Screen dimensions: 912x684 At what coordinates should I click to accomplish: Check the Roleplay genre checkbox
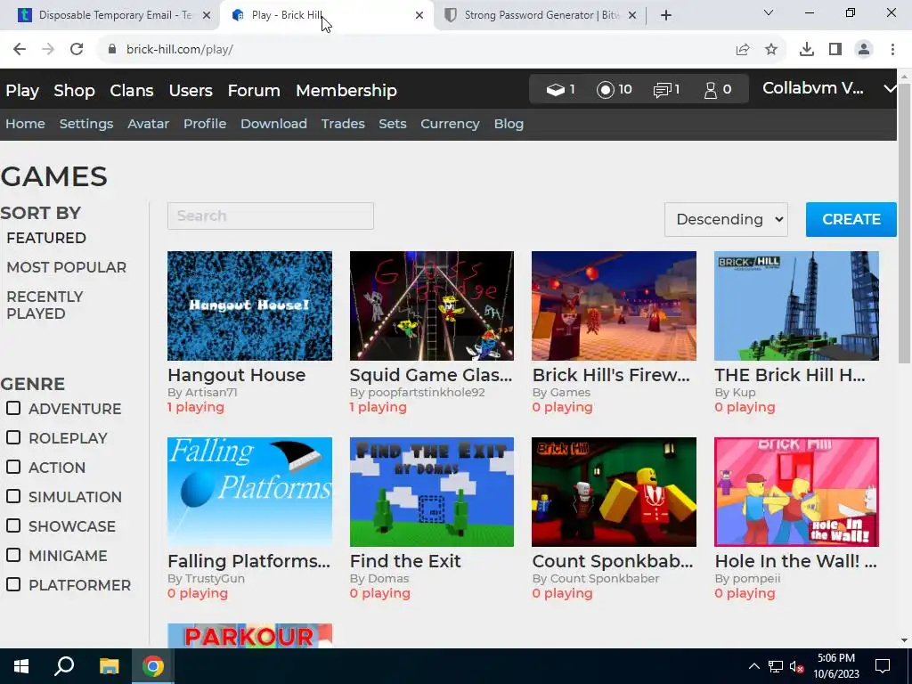(13, 437)
